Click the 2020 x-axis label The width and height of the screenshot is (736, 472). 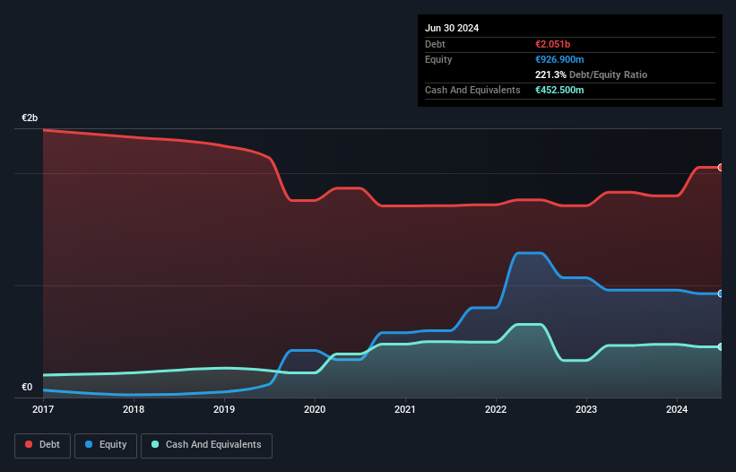315,409
